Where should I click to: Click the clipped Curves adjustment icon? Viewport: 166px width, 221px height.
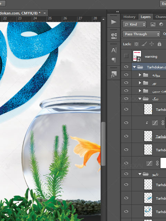155,123
